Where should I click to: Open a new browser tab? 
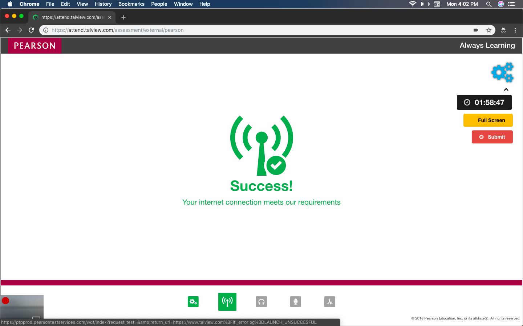click(123, 17)
